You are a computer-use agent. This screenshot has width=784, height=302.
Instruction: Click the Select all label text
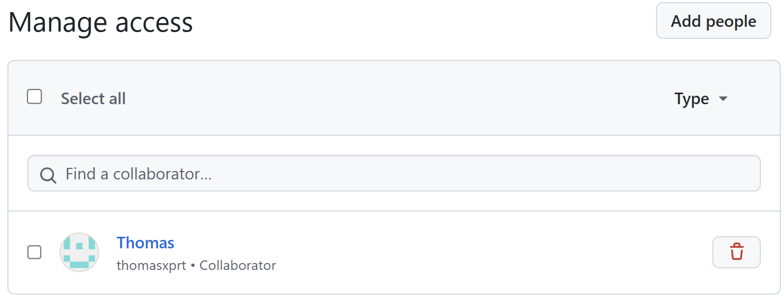click(x=93, y=98)
